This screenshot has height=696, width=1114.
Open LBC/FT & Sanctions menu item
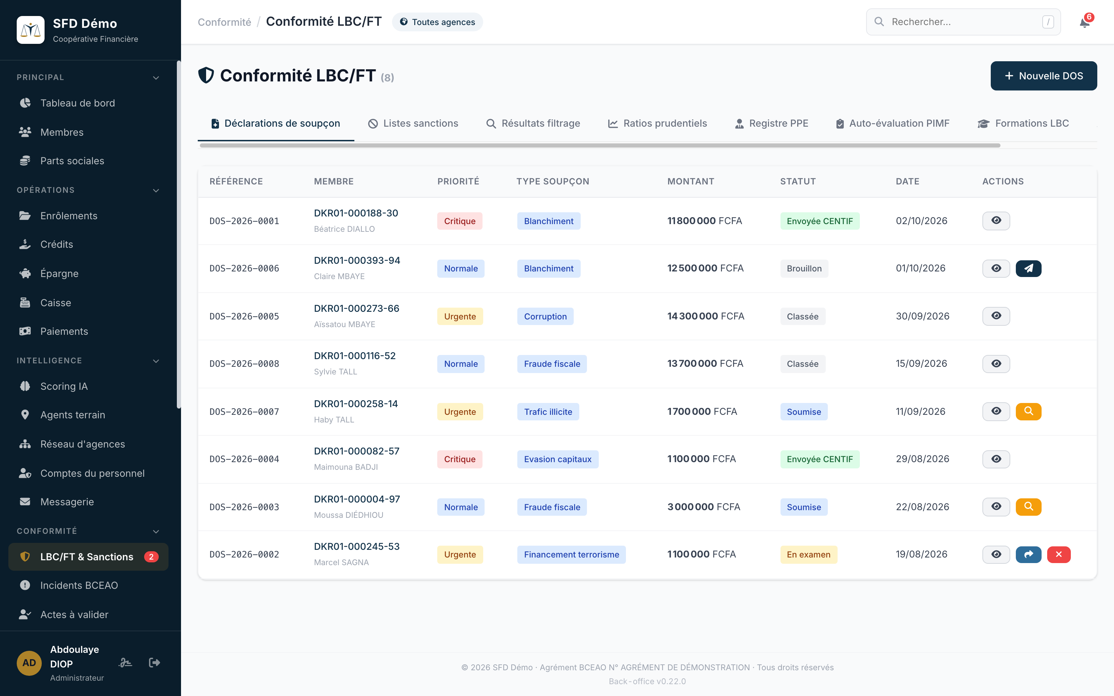(88, 556)
